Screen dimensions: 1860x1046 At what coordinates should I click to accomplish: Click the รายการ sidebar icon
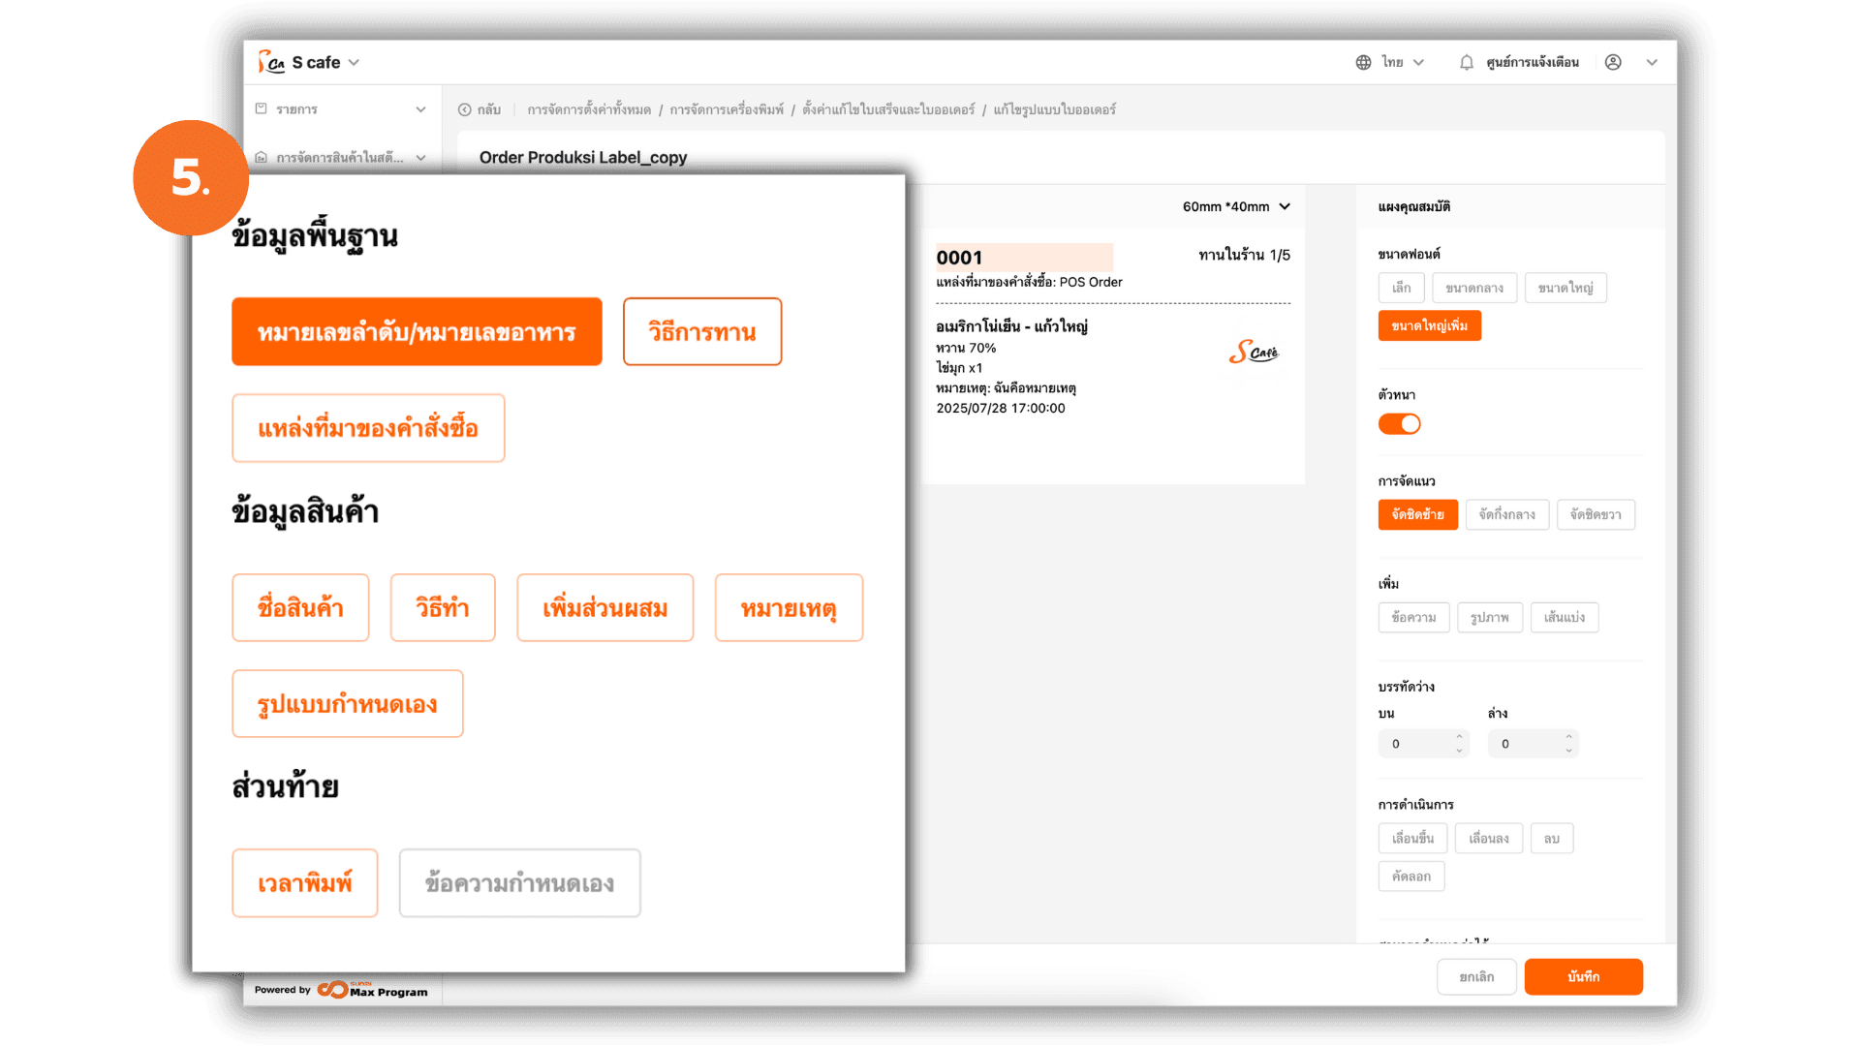[x=261, y=108]
